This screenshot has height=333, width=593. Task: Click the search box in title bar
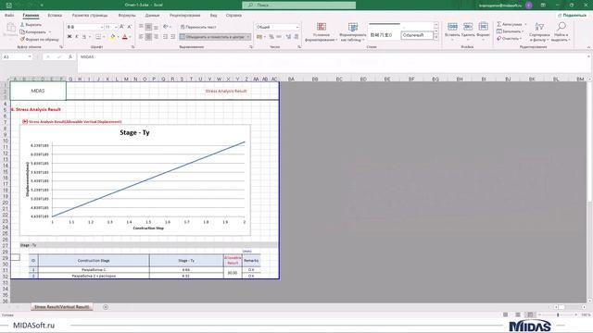click(298, 6)
